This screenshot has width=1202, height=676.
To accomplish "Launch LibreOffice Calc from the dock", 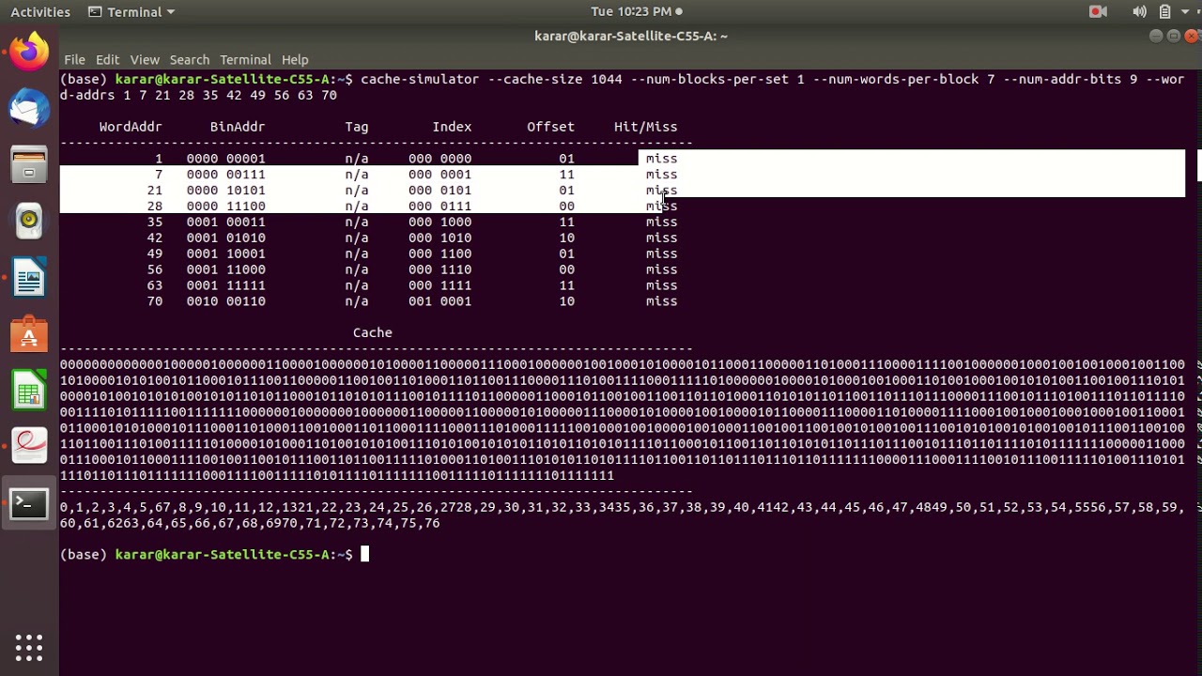I will coord(29,391).
